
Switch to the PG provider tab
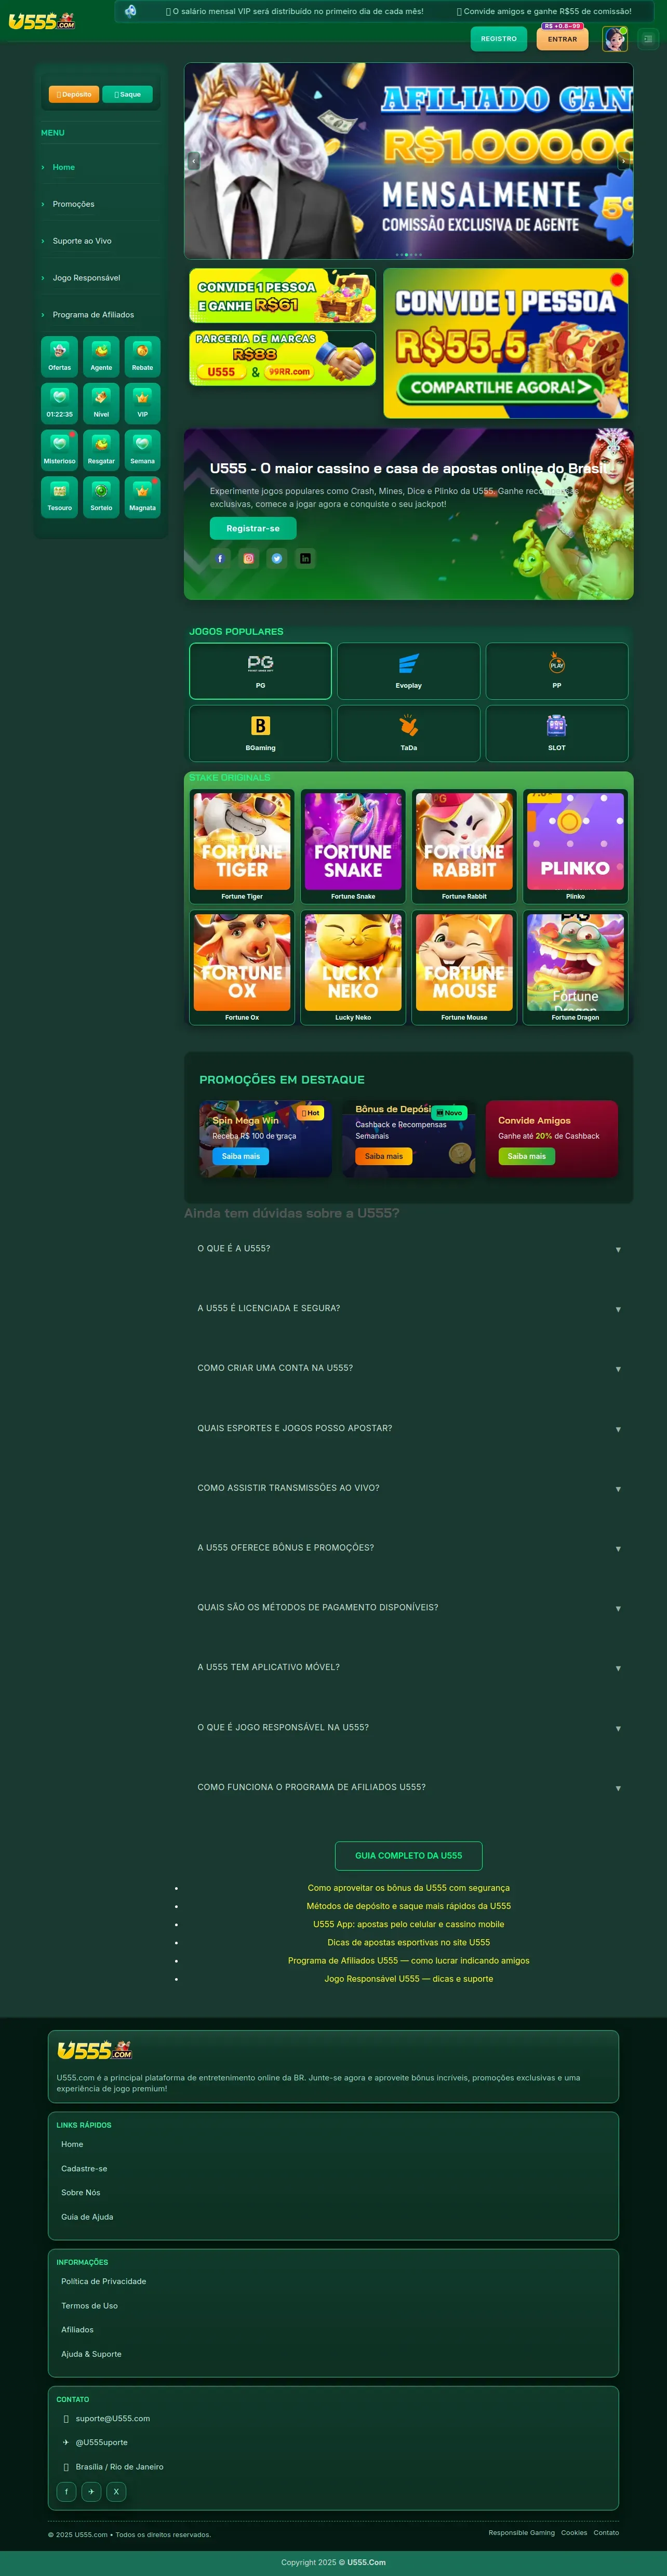point(260,671)
